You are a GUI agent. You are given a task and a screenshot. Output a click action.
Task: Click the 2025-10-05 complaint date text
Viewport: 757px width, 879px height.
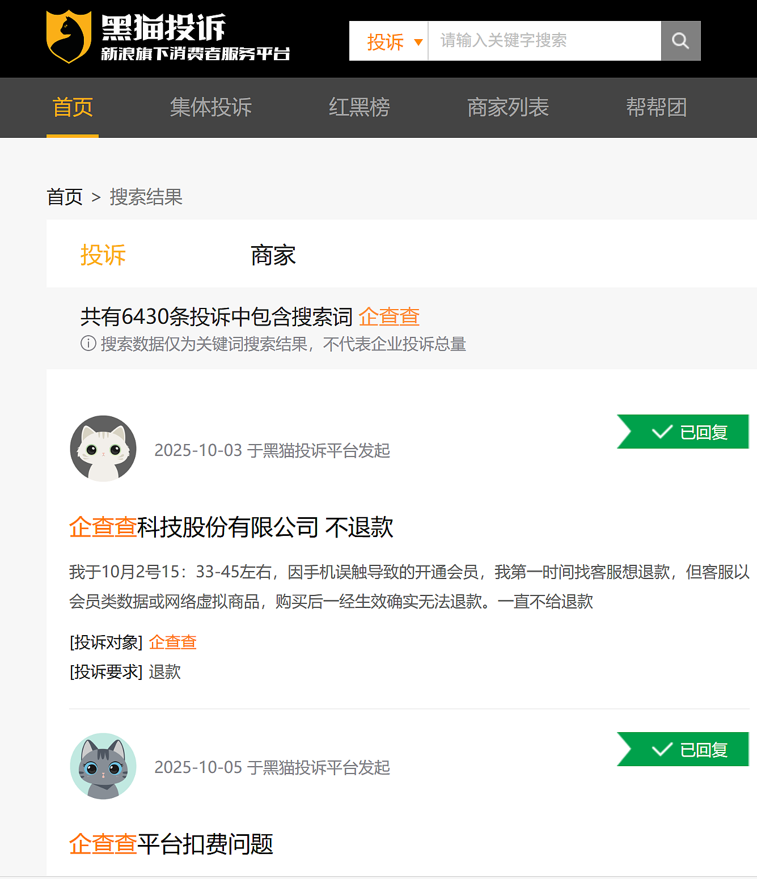tap(272, 767)
